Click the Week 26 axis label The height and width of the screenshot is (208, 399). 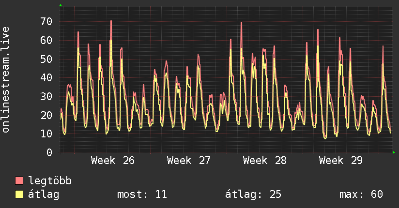tap(112, 161)
